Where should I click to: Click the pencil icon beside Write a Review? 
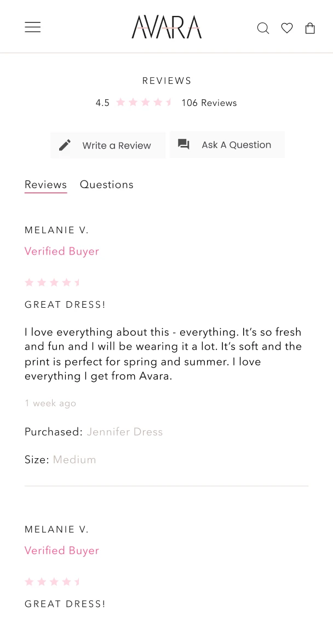point(65,145)
